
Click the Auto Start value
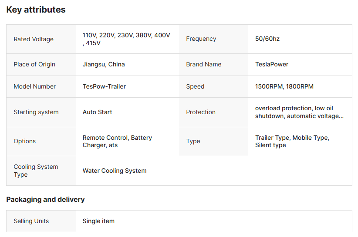pos(97,112)
